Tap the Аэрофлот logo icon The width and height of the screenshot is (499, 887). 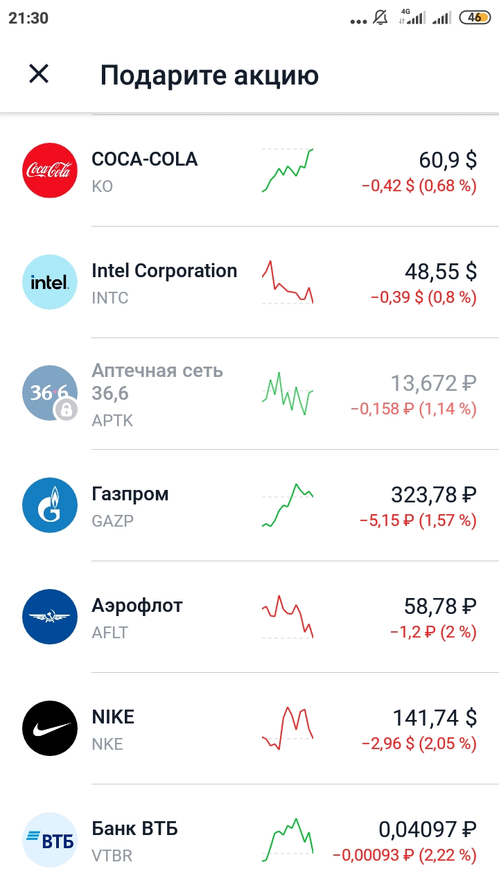tap(49, 617)
